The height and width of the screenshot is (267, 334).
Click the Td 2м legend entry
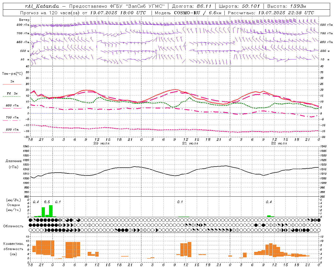[12, 93]
